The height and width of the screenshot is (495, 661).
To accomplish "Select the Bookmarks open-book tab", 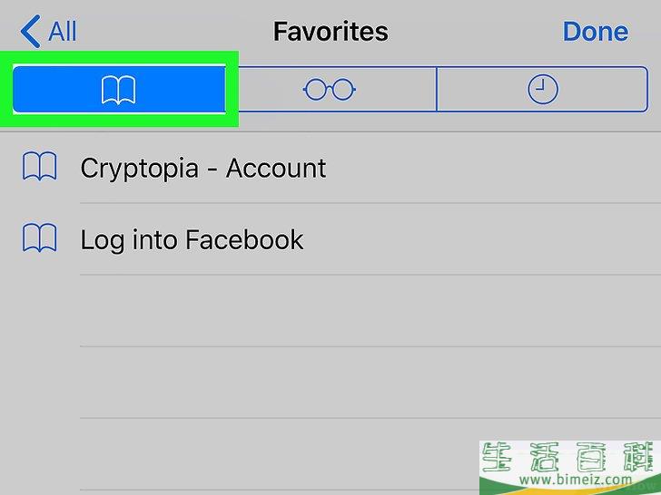I will click(x=119, y=89).
